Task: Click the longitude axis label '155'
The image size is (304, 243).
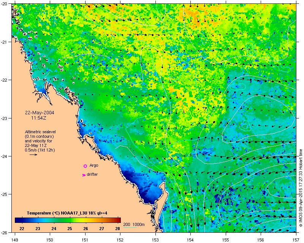Action: (x=226, y=240)
